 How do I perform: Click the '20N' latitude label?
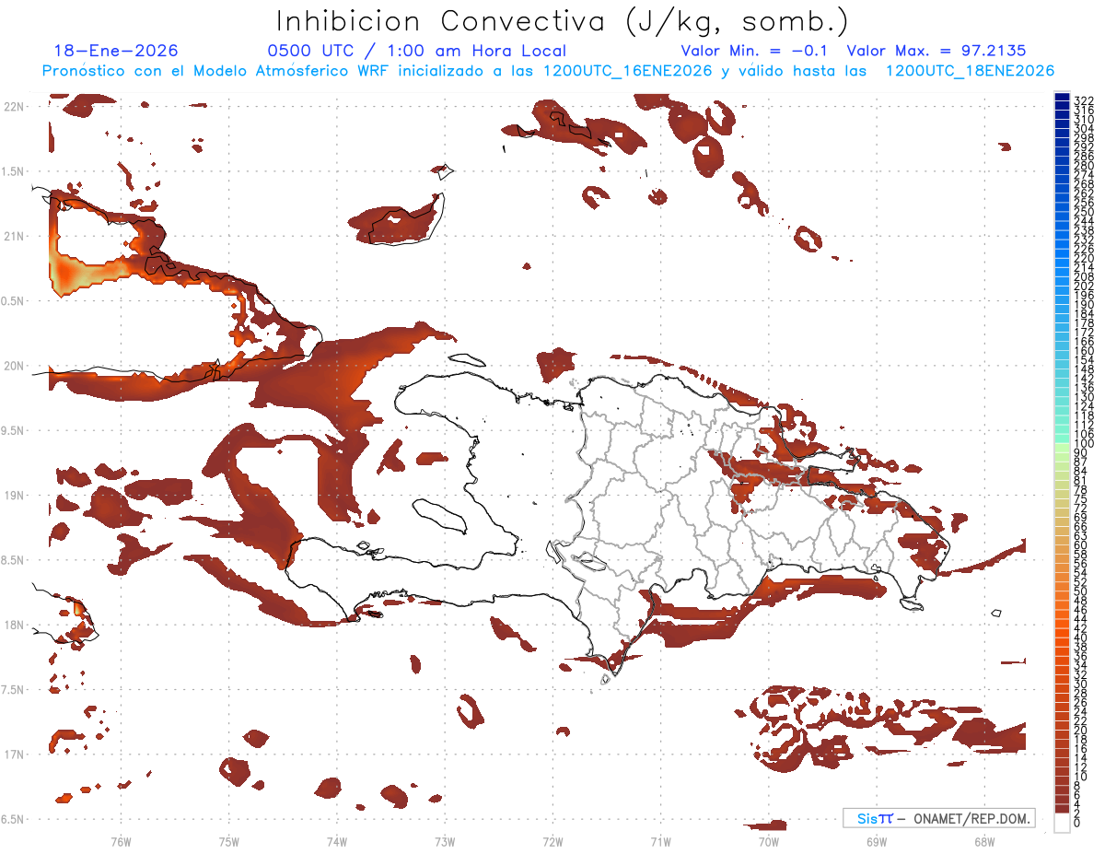[14, 366]
